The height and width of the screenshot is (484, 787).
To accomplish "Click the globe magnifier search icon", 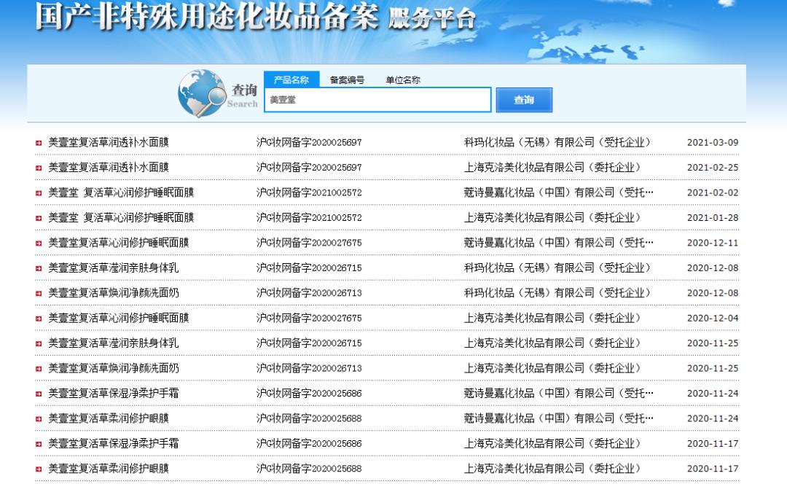I will [202, 93].
